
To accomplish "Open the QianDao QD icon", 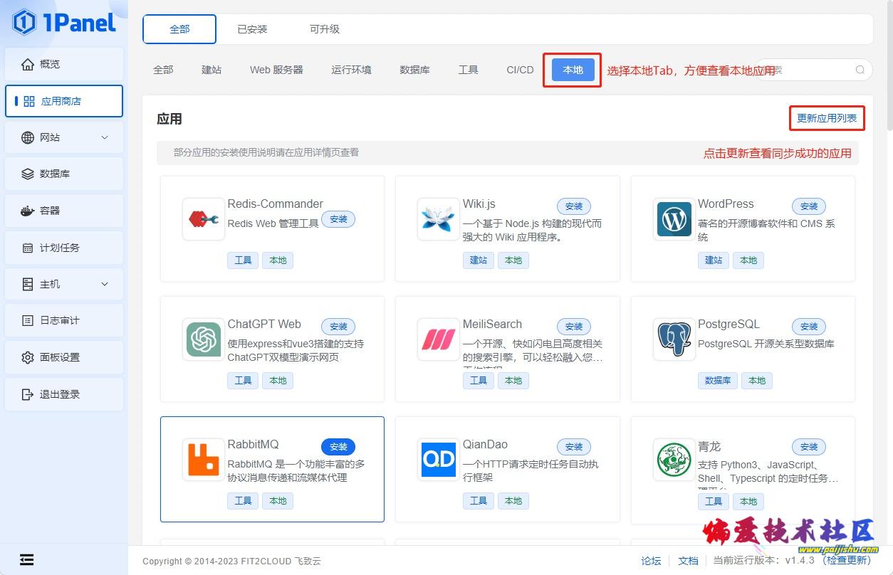I will (x=439, y=460).
